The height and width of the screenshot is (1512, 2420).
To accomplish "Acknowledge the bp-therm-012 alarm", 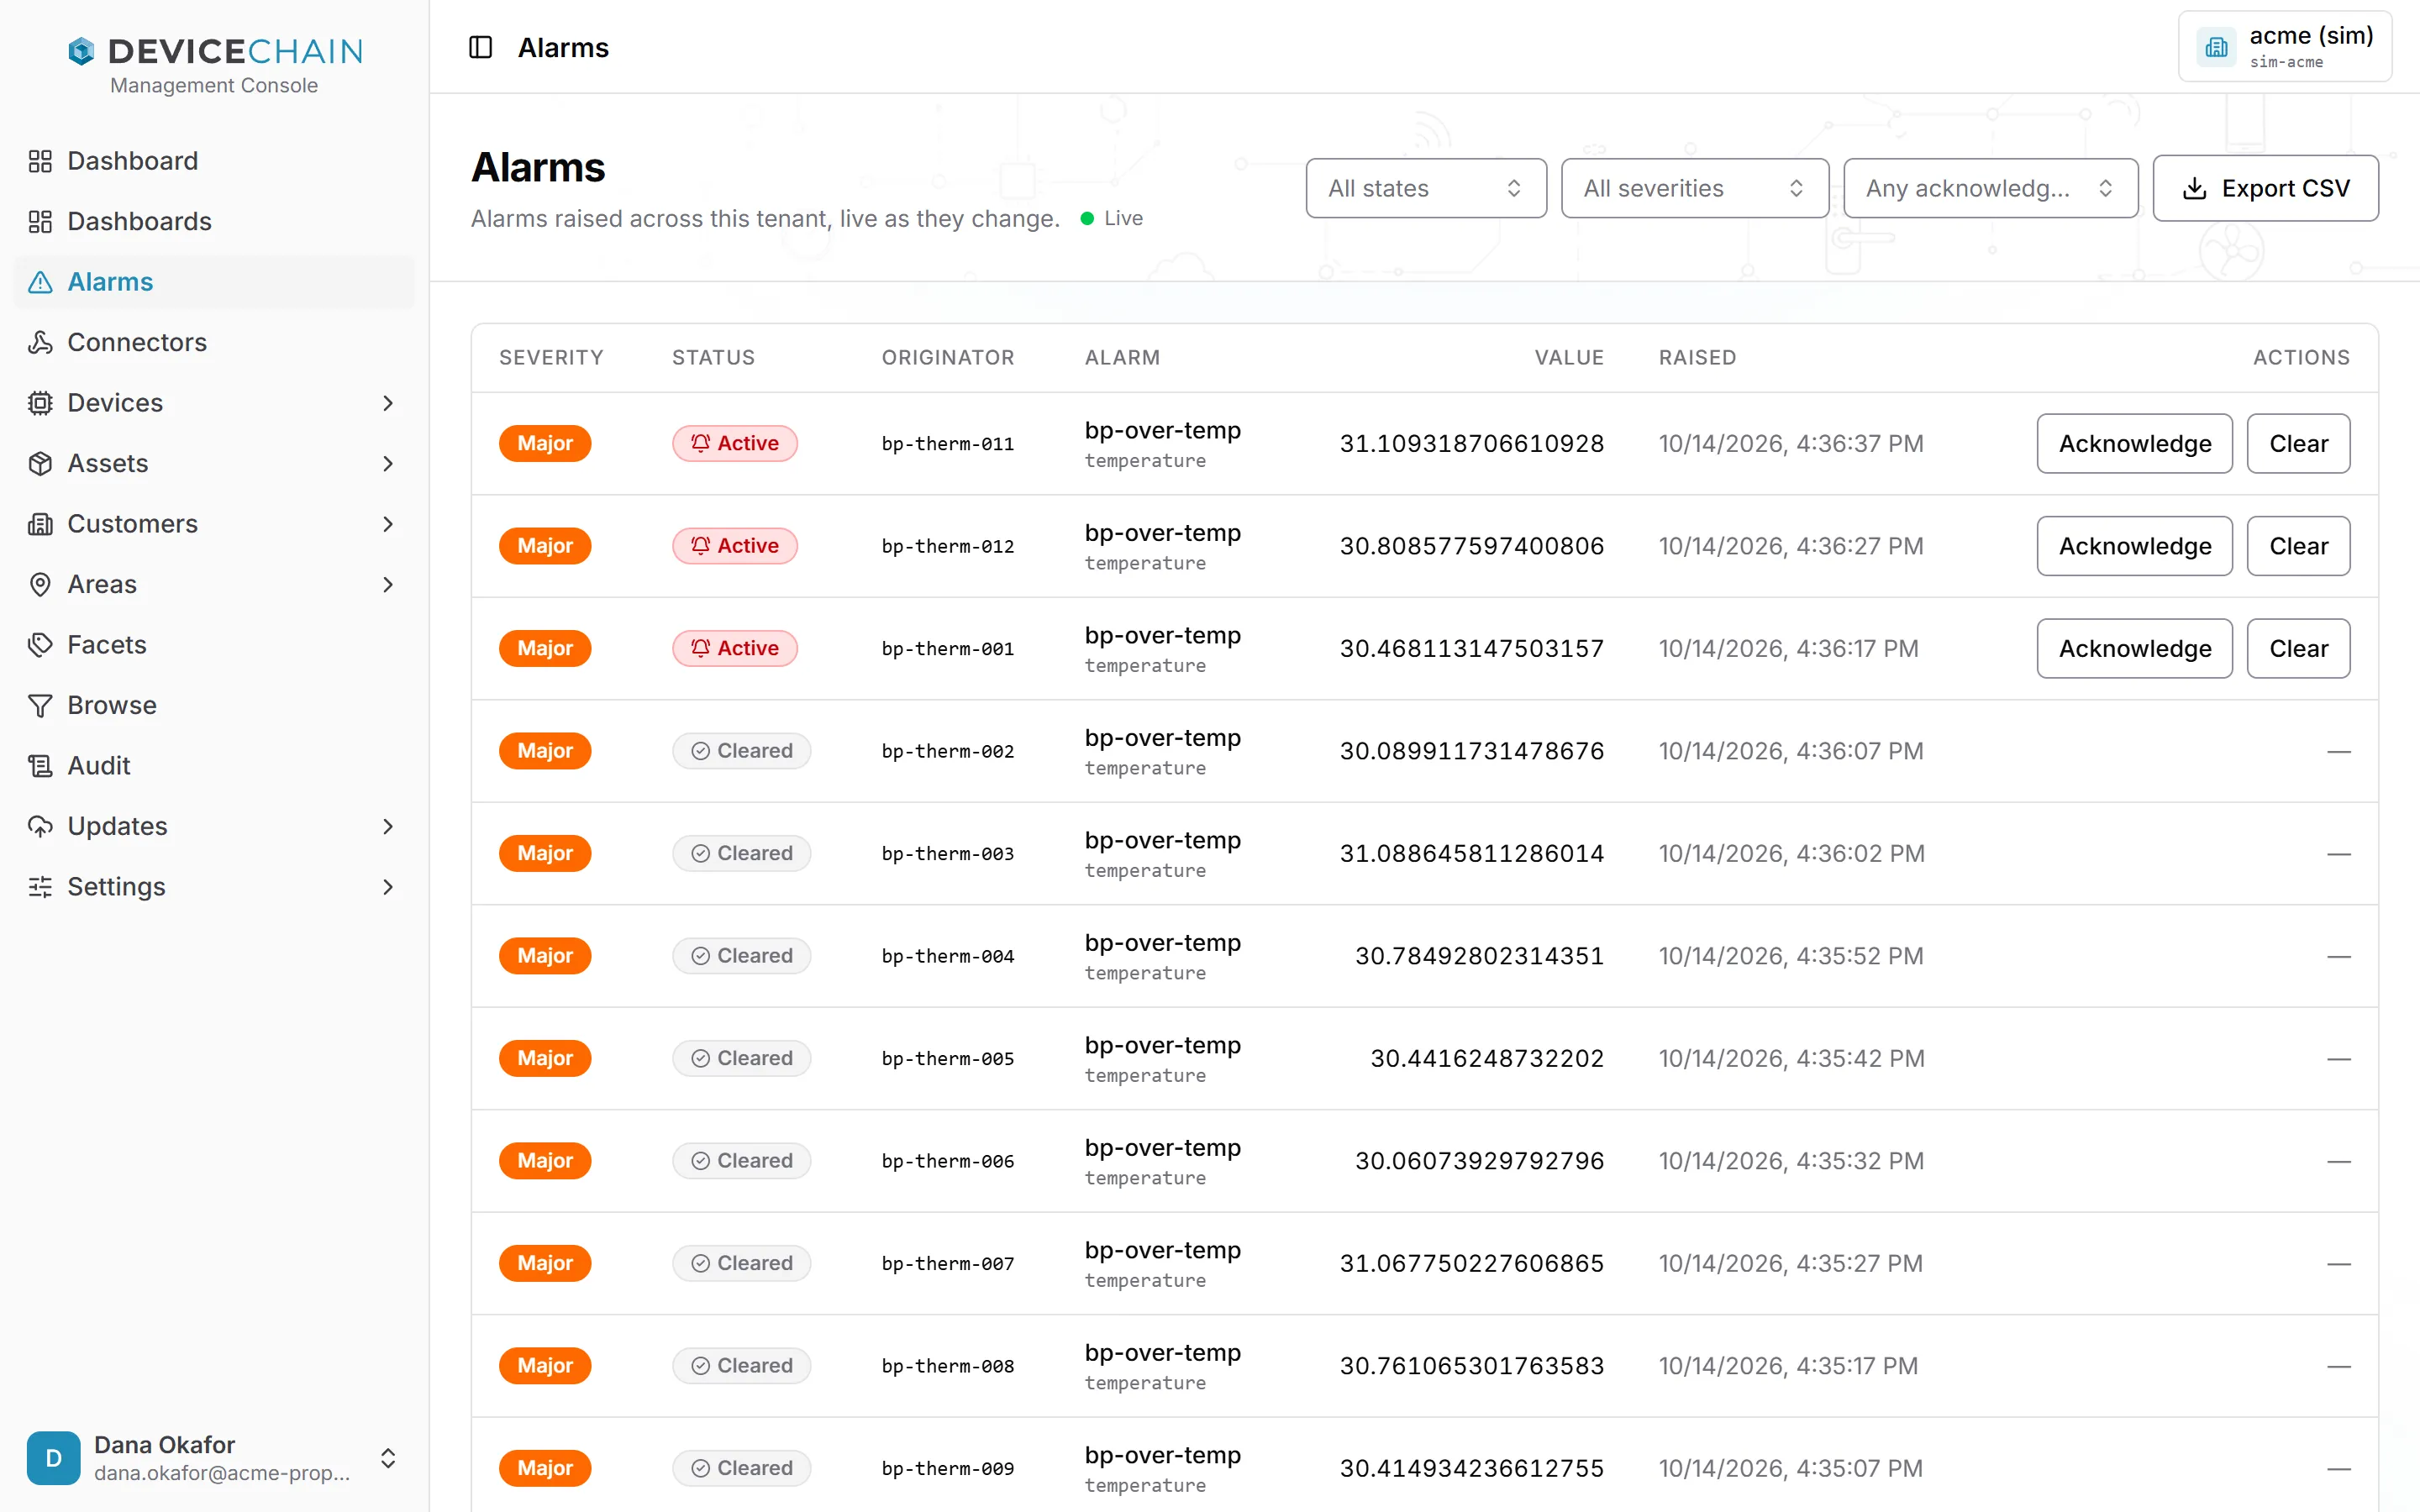I will [2134, 546].
